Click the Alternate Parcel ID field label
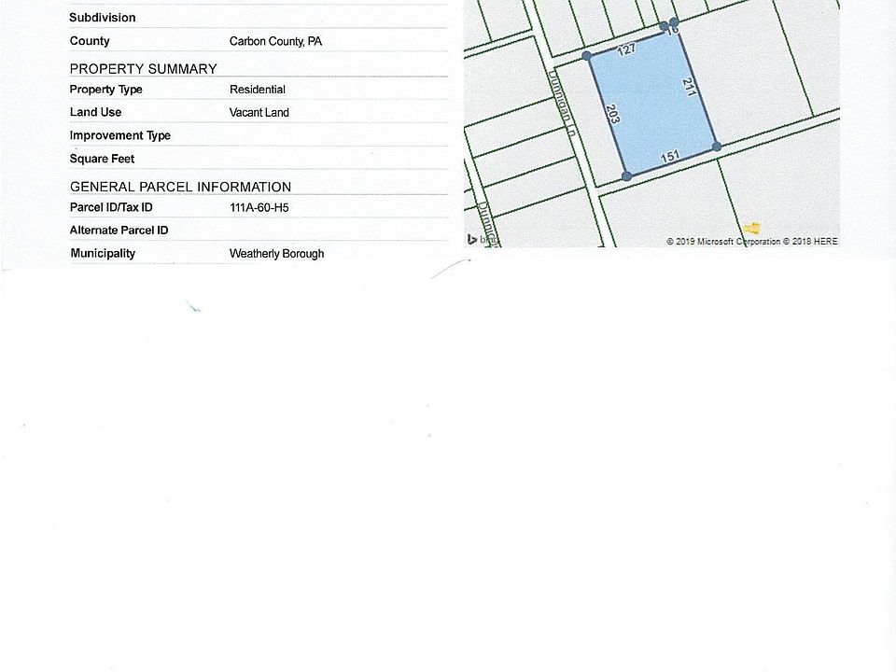 click(x=119, y=231)
